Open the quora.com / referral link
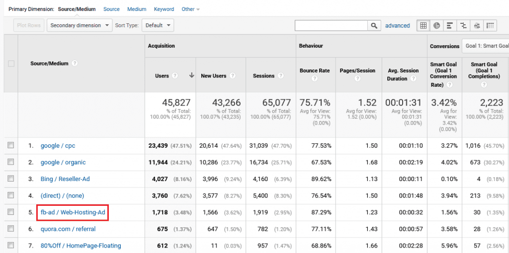 pyautogui.click(x=68, y=229)
